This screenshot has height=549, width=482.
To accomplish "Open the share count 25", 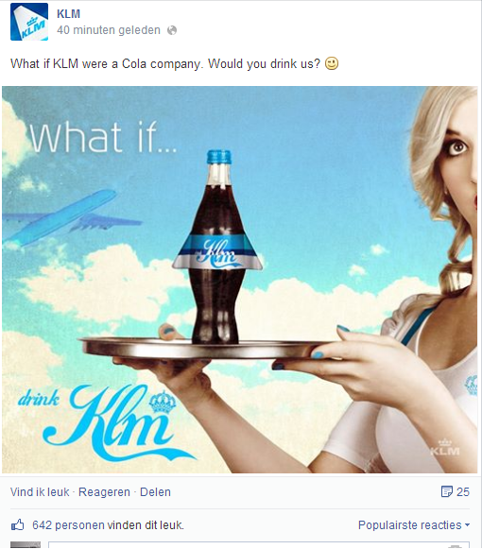I will (463, 492).
